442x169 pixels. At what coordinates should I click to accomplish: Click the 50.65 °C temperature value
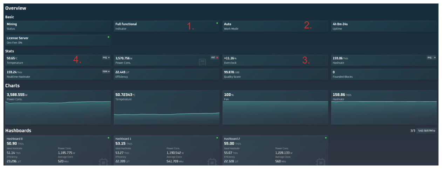(x=12, y=58)
